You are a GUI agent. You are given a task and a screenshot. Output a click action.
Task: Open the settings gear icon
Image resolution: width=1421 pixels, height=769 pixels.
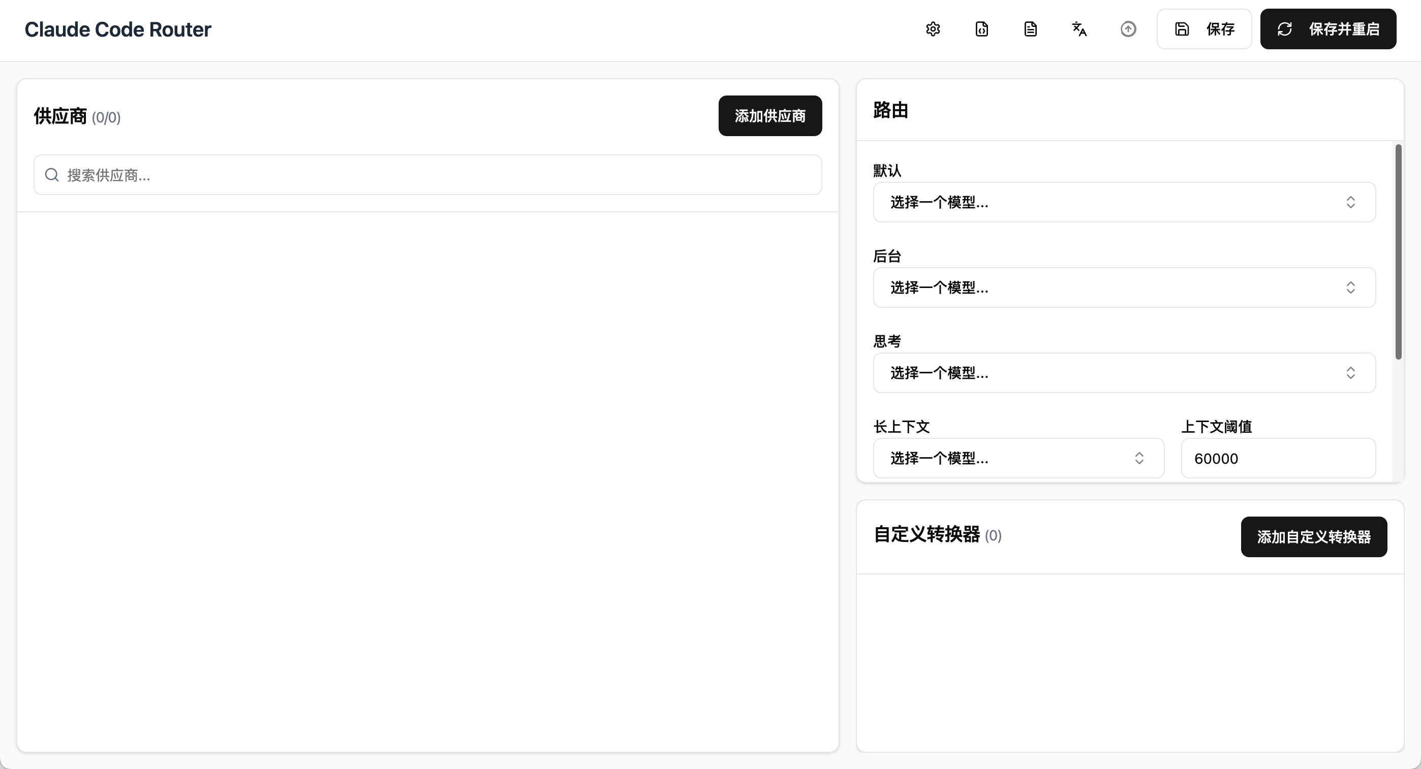[933, 29]
